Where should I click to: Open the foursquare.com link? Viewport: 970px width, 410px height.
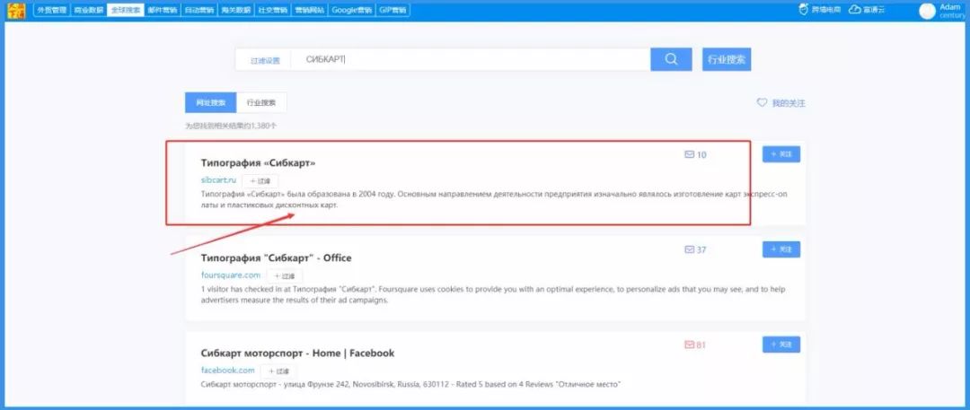pos(231,275)
